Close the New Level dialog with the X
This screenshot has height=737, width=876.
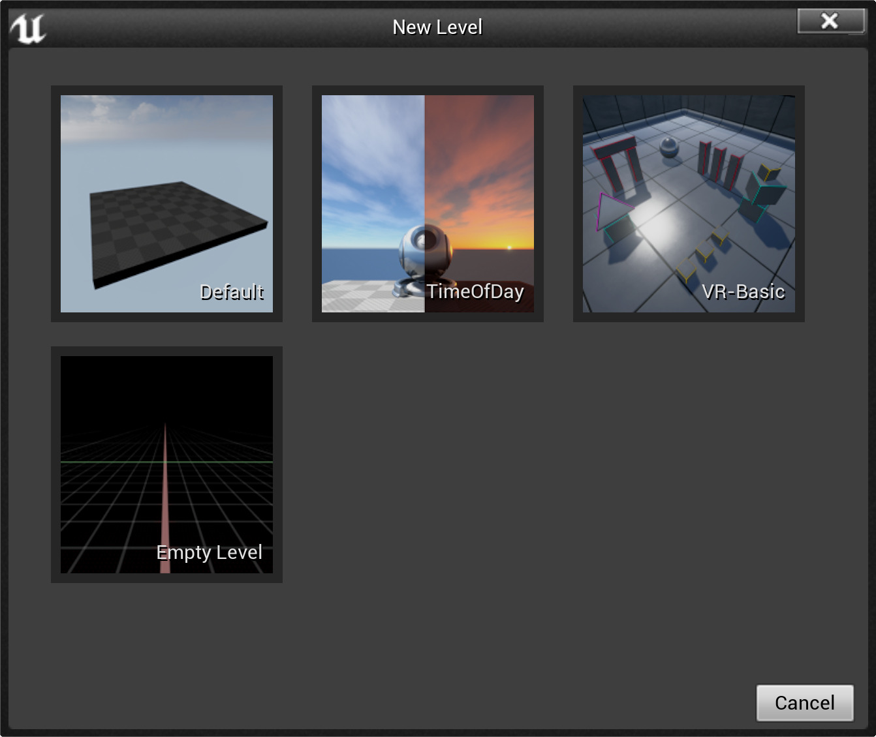[x=830, y=21]
